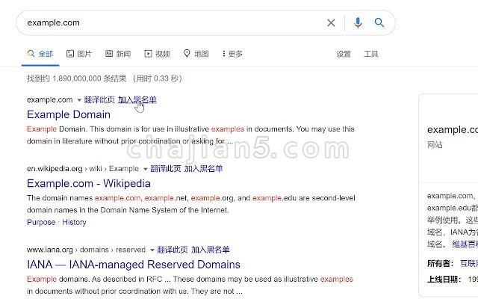
Task: Expand dropdown arrow next to example.com URL
Action: [x=79, y=100]
